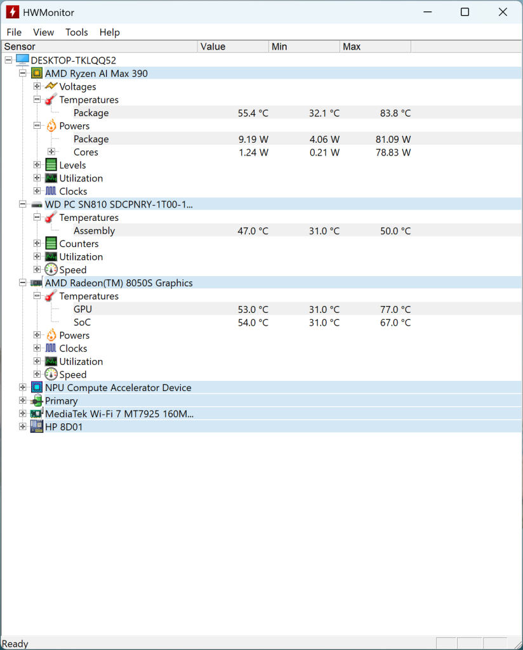Screen dimensions: 523x650
Task: Click the 81.09 W max package power value
Action: 393,139
